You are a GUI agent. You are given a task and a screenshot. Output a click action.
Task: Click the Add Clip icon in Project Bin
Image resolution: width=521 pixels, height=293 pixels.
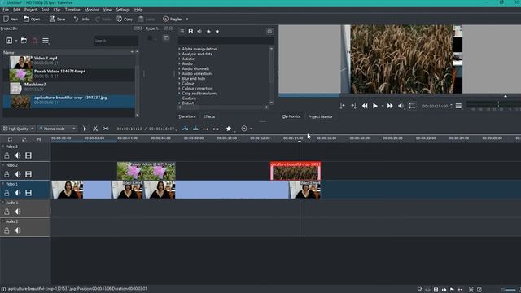[9, 41]
